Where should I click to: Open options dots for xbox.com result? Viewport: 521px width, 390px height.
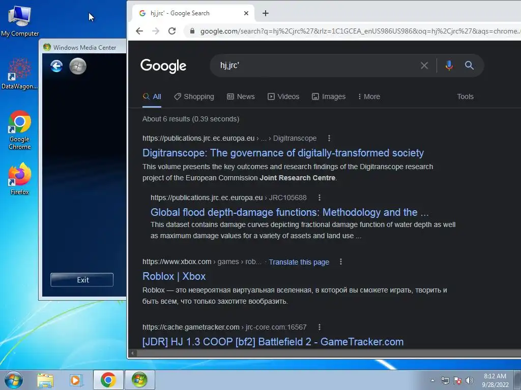(x=340, y=262)
